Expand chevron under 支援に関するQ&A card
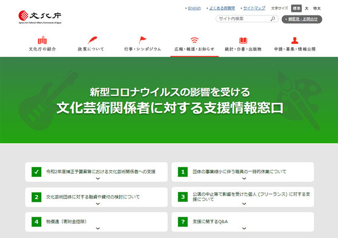 [x=244, y=228]
